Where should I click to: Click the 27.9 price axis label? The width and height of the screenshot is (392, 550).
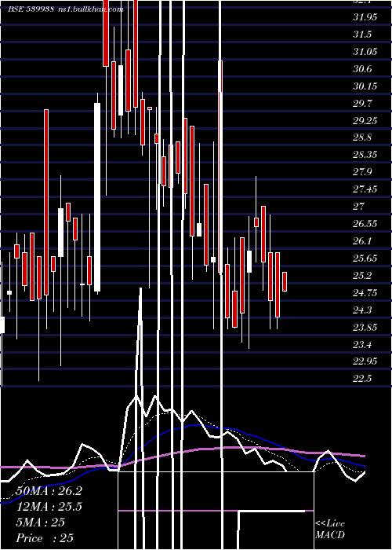coord(362,171)
